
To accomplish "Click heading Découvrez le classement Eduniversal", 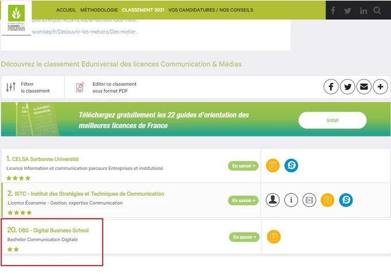I will tap(121, 64).
